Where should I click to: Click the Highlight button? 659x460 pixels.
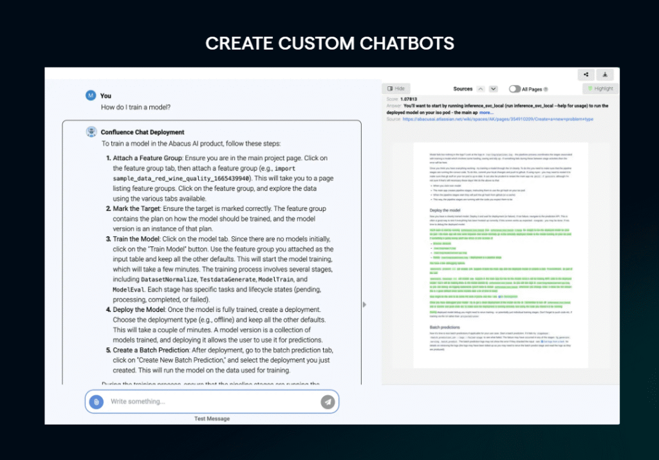[599, 89]
